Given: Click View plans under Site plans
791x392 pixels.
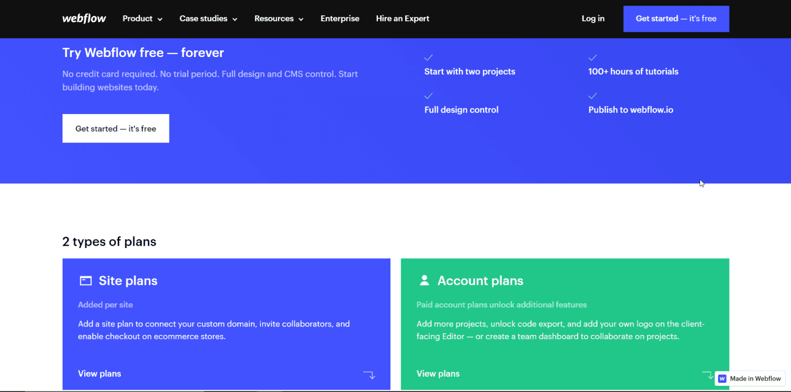Looking at the screenshot, I should tap(99, 374).
